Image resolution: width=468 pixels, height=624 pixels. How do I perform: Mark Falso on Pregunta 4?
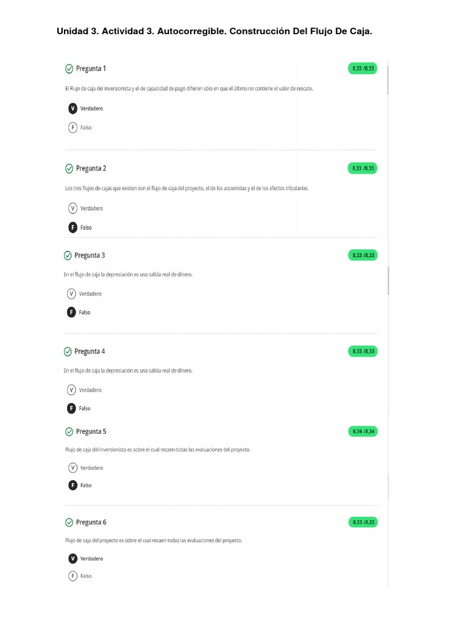[x=71, y=408]
